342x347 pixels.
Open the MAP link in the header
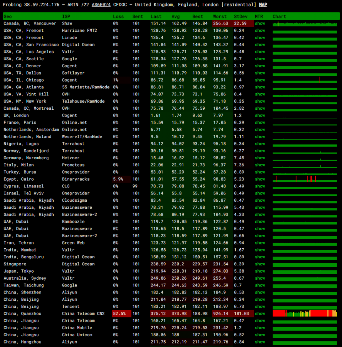(x=263, y=5)
